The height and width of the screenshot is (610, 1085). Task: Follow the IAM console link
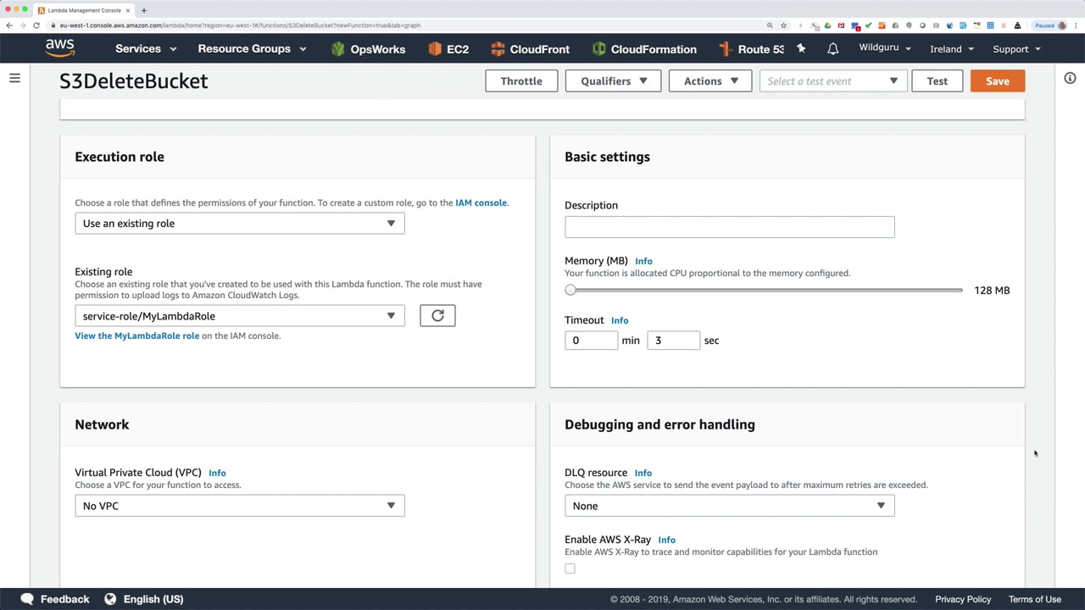click(x=481, y=203)
